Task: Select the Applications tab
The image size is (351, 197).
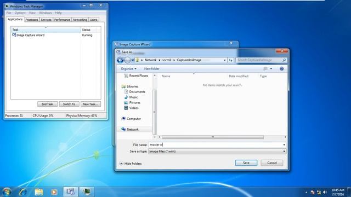Action: [x=15, y=20]
